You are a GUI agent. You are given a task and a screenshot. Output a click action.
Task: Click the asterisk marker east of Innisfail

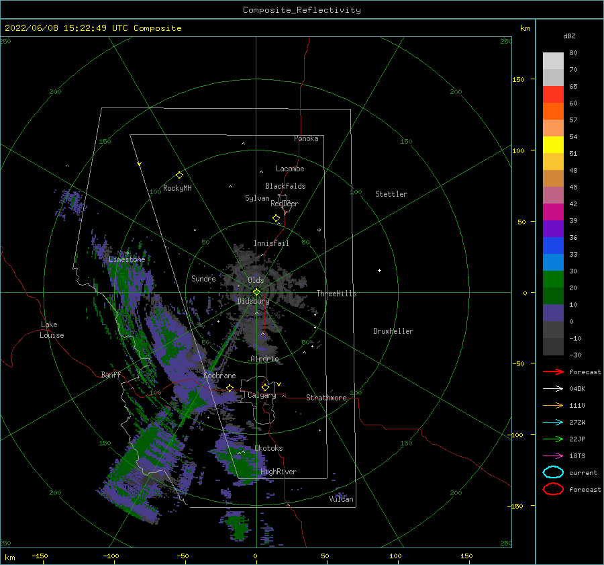(x=319, y=230)
